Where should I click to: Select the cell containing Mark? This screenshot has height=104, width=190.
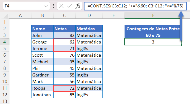coord(43,81)
